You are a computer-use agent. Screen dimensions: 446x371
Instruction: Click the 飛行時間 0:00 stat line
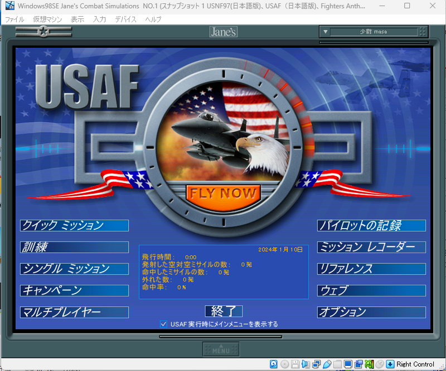coord(169,257)
